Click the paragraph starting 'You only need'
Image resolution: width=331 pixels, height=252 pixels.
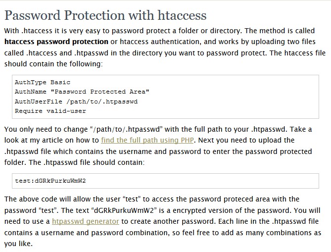coord(158,146)
